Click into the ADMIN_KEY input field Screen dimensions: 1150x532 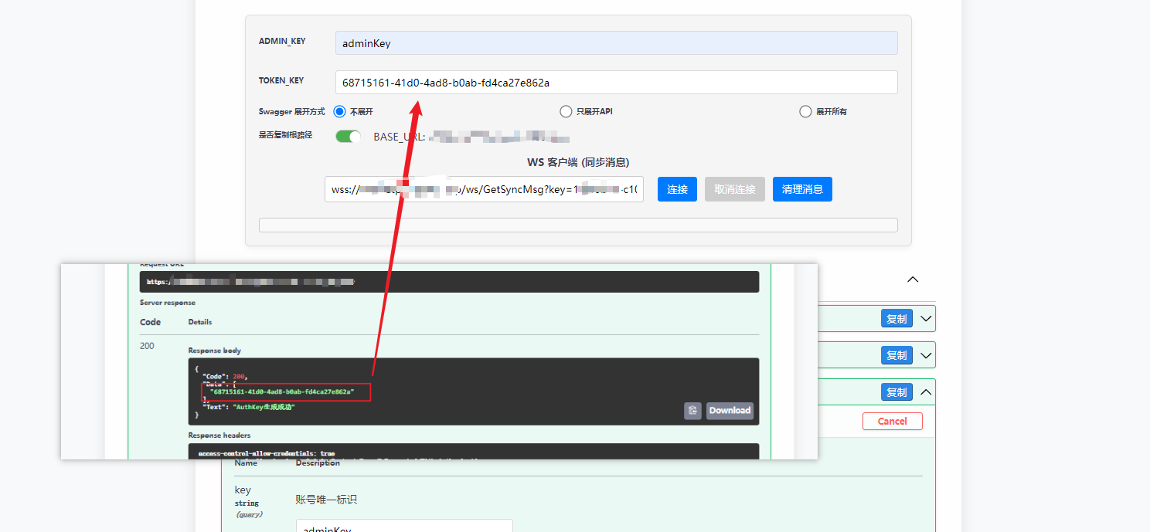point(616,43)
